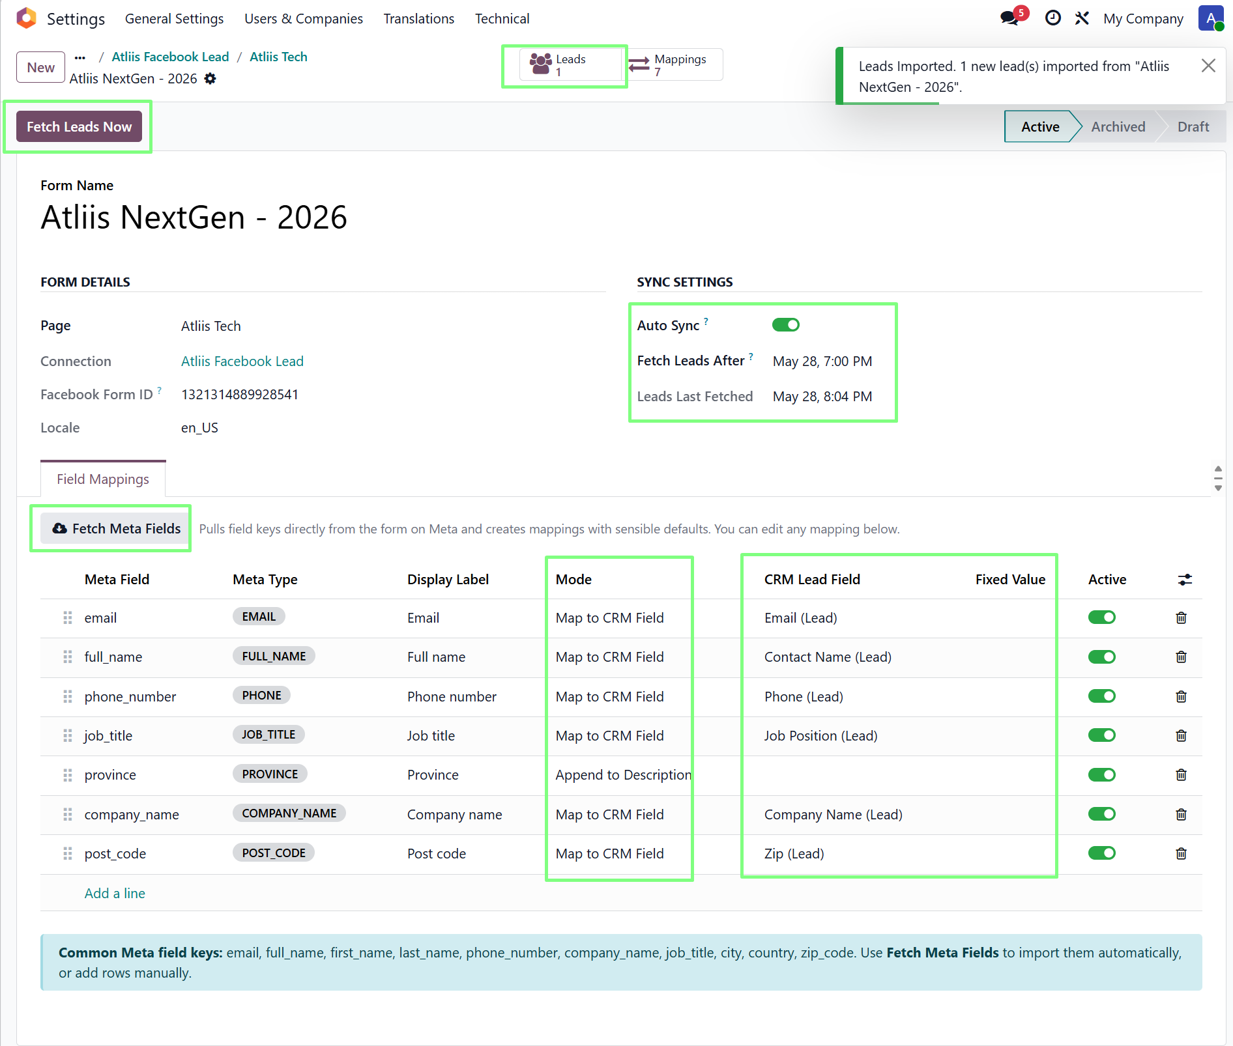Viewport: 1233px width, 1046px height.
Task: Open the activities clock icon
Action: 1052,18
